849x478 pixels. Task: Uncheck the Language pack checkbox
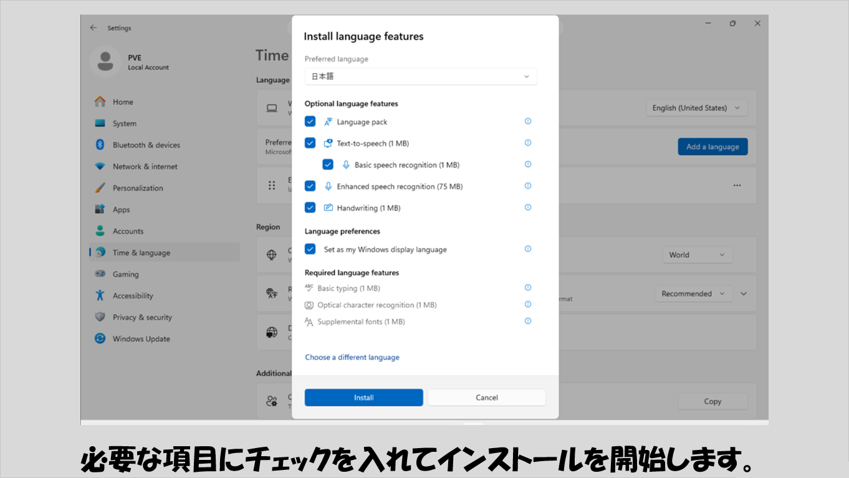point(310,122)
